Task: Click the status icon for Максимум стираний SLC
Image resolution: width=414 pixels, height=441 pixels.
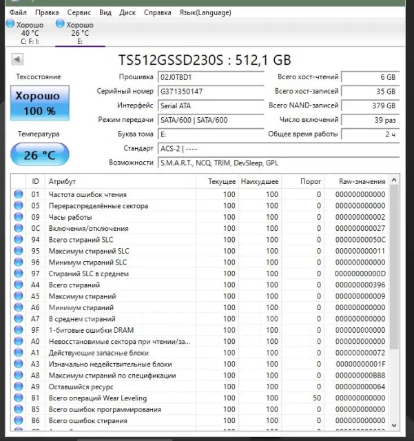Action: (x=19, y=251)
